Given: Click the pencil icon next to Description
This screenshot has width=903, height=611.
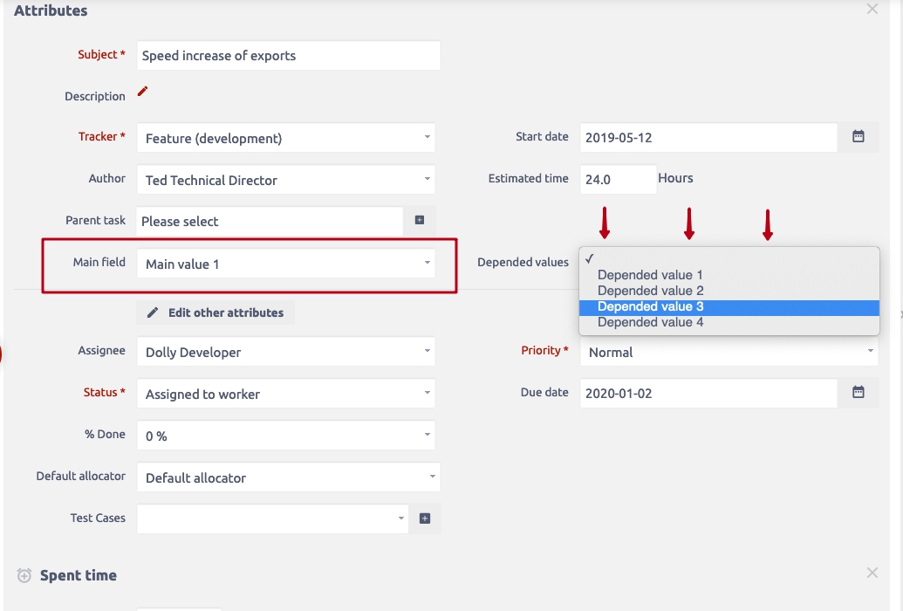Looking at the screenshot, I should coord(143,92).
